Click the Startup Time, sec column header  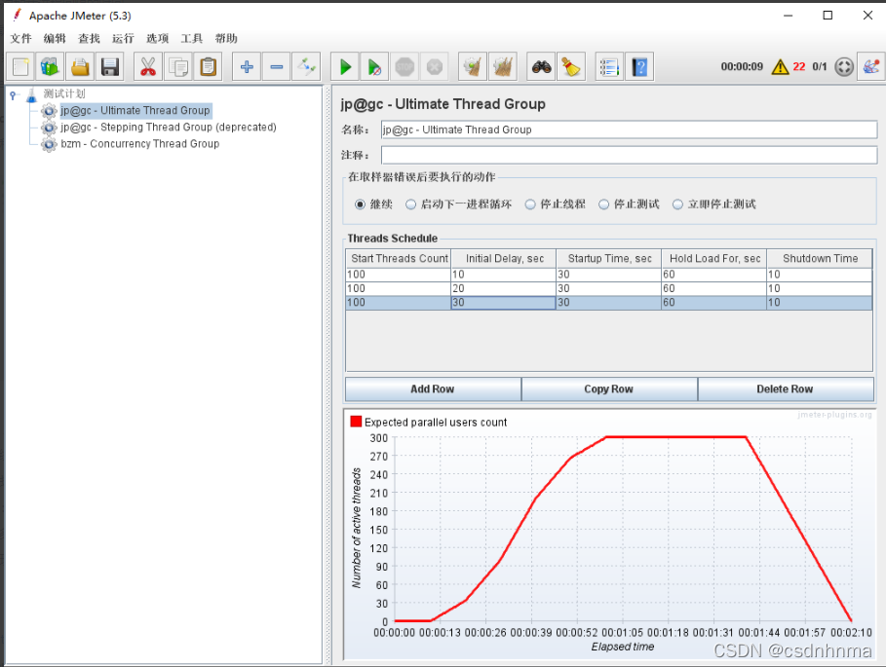(x=609, y=258)
